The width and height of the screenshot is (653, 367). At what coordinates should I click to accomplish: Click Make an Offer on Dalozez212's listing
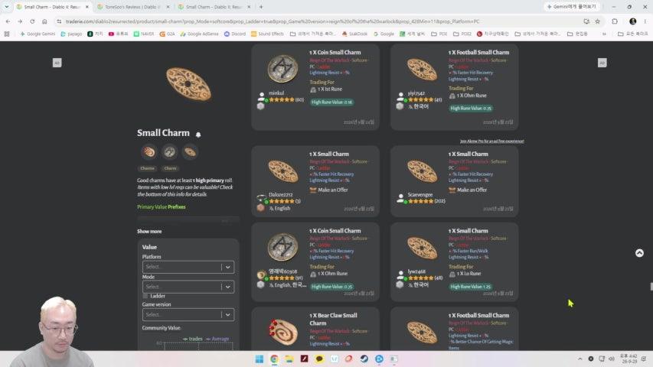333,190
